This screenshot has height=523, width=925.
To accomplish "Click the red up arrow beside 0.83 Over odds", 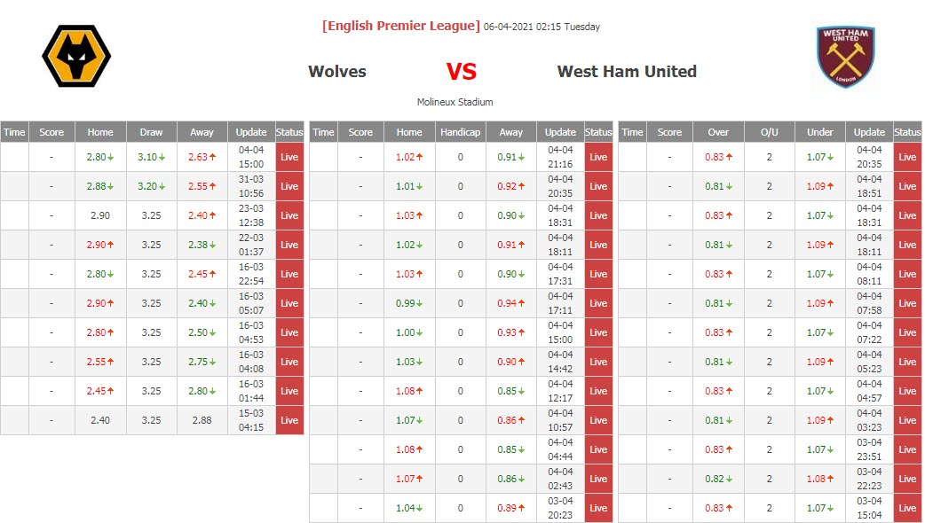I will point(730,156).
